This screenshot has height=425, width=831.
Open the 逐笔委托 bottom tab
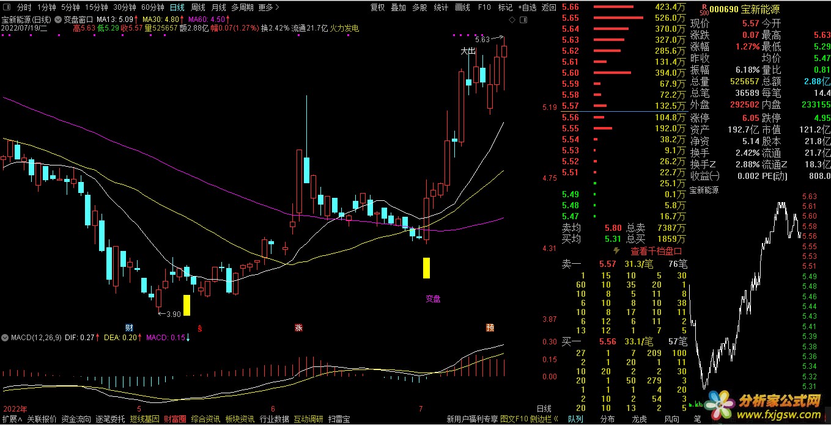click(110, 419)
